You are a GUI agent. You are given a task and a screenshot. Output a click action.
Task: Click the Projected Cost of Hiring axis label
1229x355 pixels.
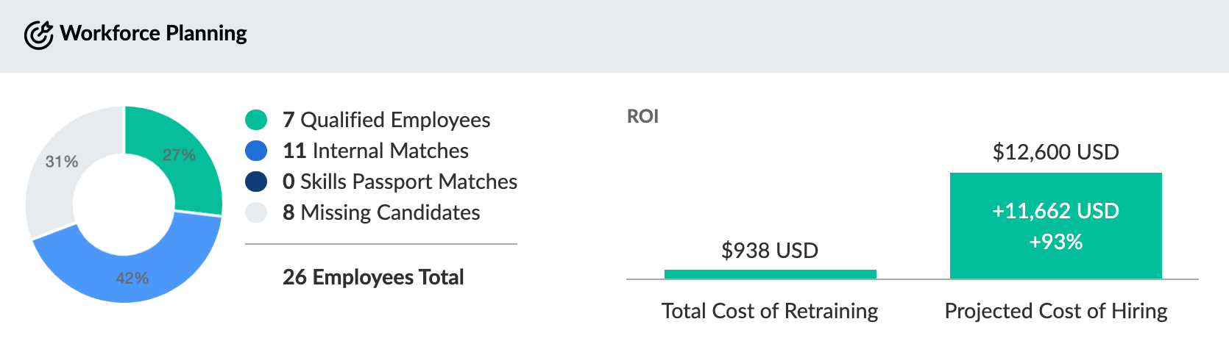pyautogui.click(x=1055, y=311)
